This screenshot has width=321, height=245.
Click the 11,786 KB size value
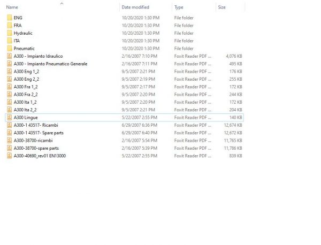[x=233, y=148]
